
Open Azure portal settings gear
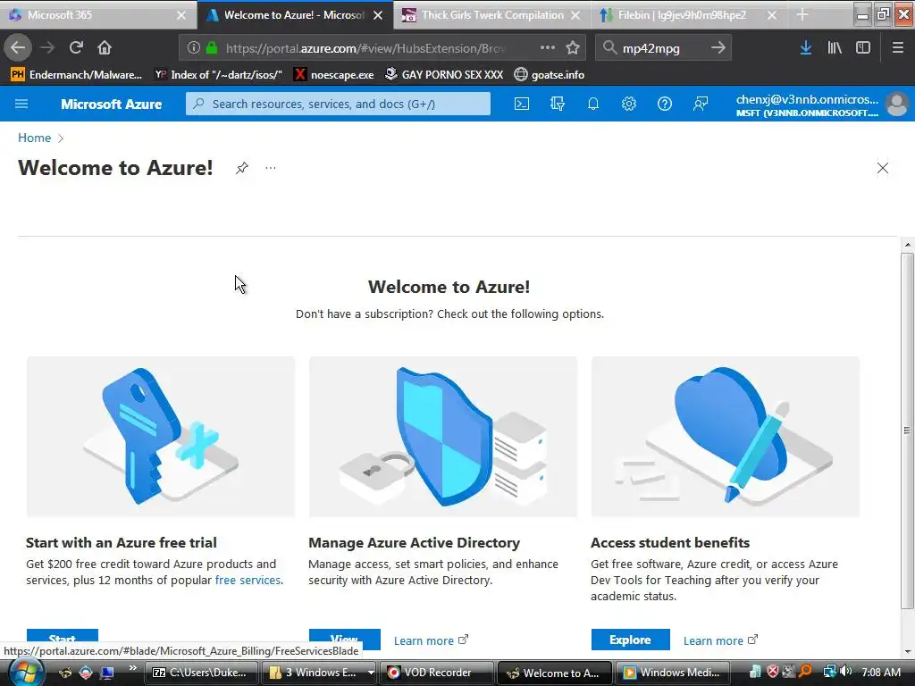[628, 104]
